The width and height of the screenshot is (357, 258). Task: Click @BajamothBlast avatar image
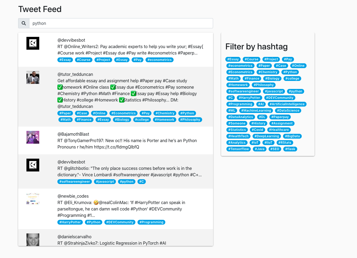point(33,137)
